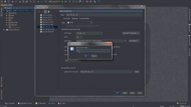Click the New server name input field
Viewport: 191px width, 107px height.
(93, 51)
